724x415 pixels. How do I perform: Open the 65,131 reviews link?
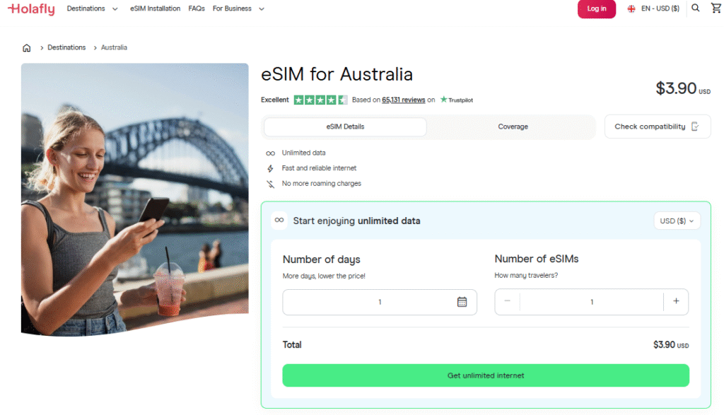pos(403,100)
